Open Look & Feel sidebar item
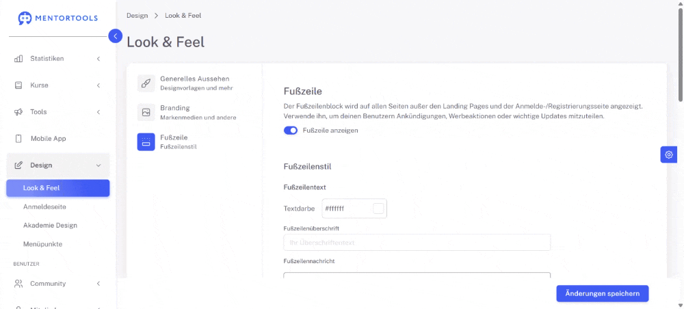 58,188
